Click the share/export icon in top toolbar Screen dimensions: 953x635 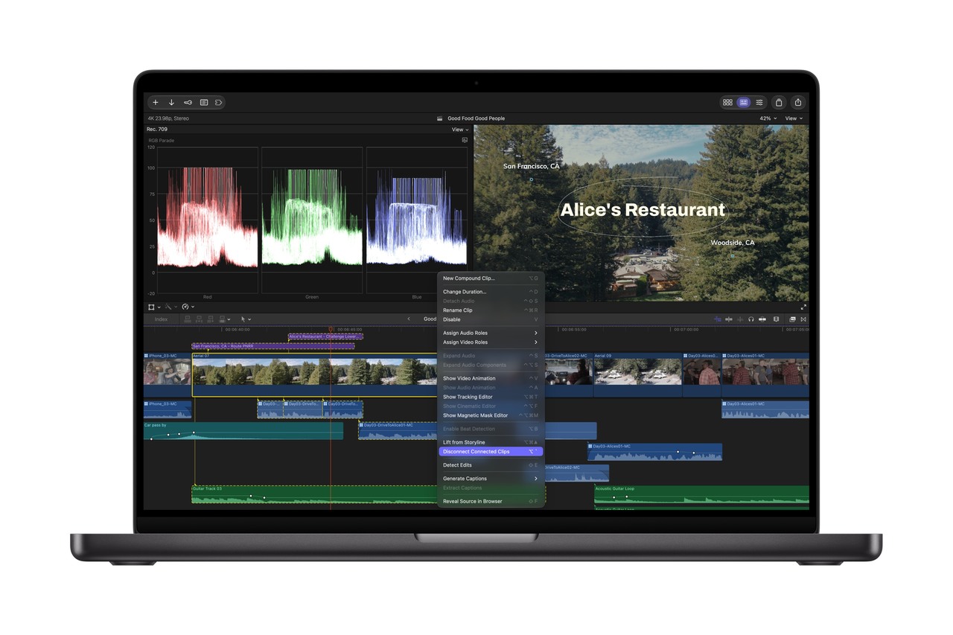[798, 103]
